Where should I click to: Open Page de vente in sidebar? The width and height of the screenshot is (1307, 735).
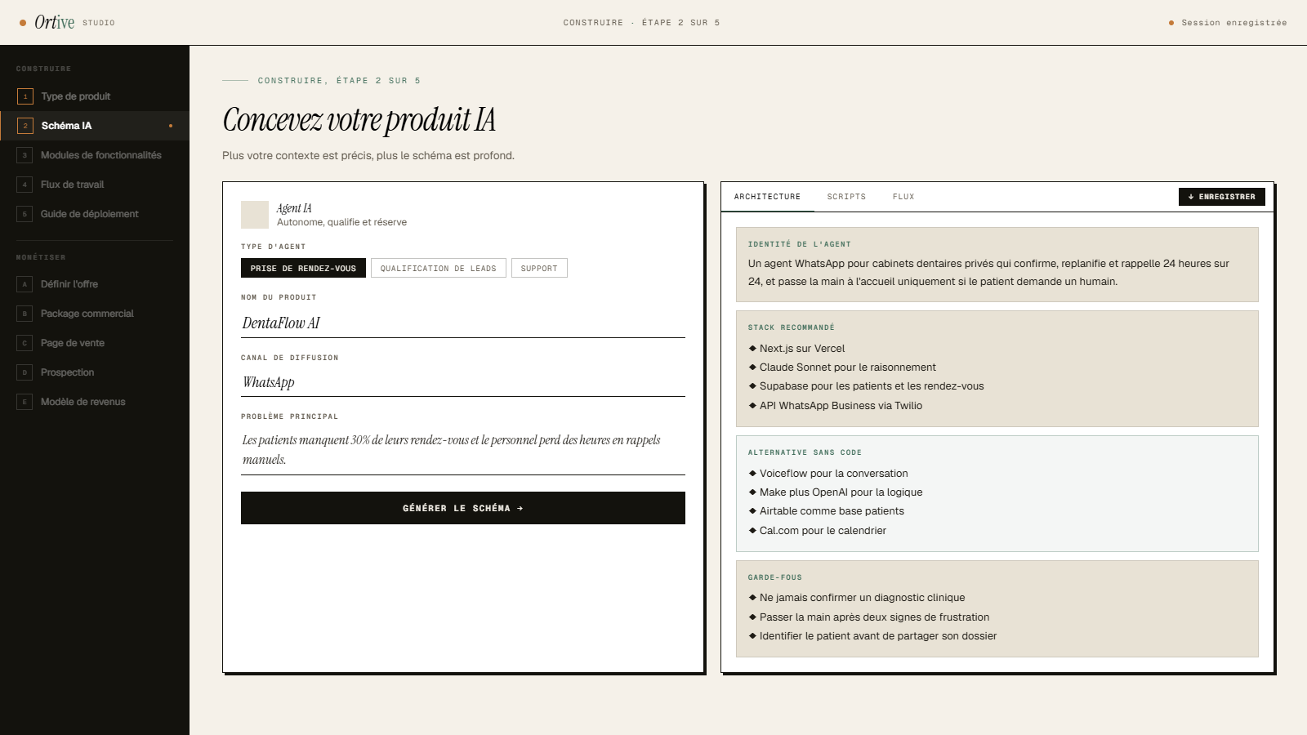[95, 343]
